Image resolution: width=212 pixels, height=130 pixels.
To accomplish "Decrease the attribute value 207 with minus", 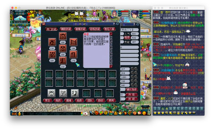I will pyautogui.click(x=136, y=69).
